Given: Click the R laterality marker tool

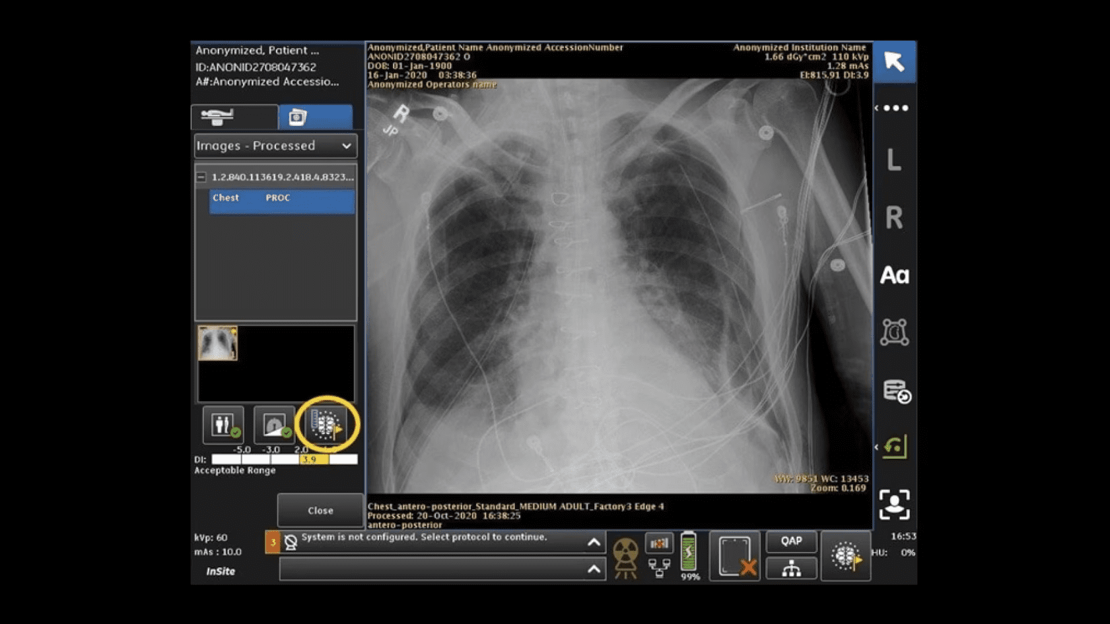Looking at the screenshot, I should 895,216.
